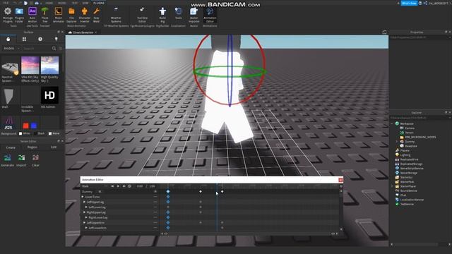452x254 pixels.
Task: Open the Plugins Folder
Action: tap(19, 15)
